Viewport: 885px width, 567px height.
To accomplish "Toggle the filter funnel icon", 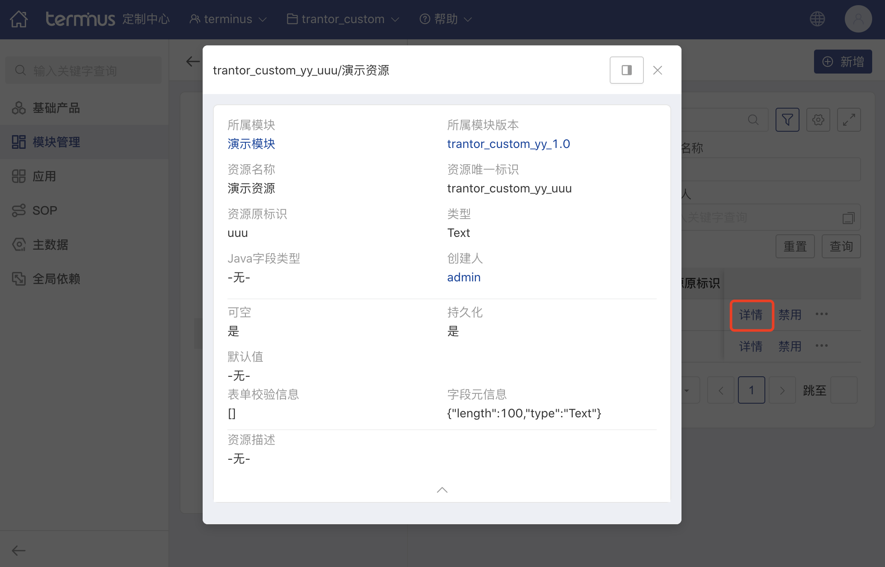I will click(x=787, y=120).
